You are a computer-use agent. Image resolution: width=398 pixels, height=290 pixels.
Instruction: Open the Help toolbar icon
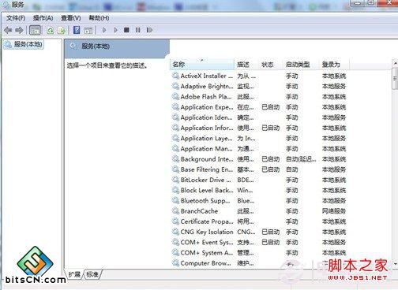[x=77, y=30]
